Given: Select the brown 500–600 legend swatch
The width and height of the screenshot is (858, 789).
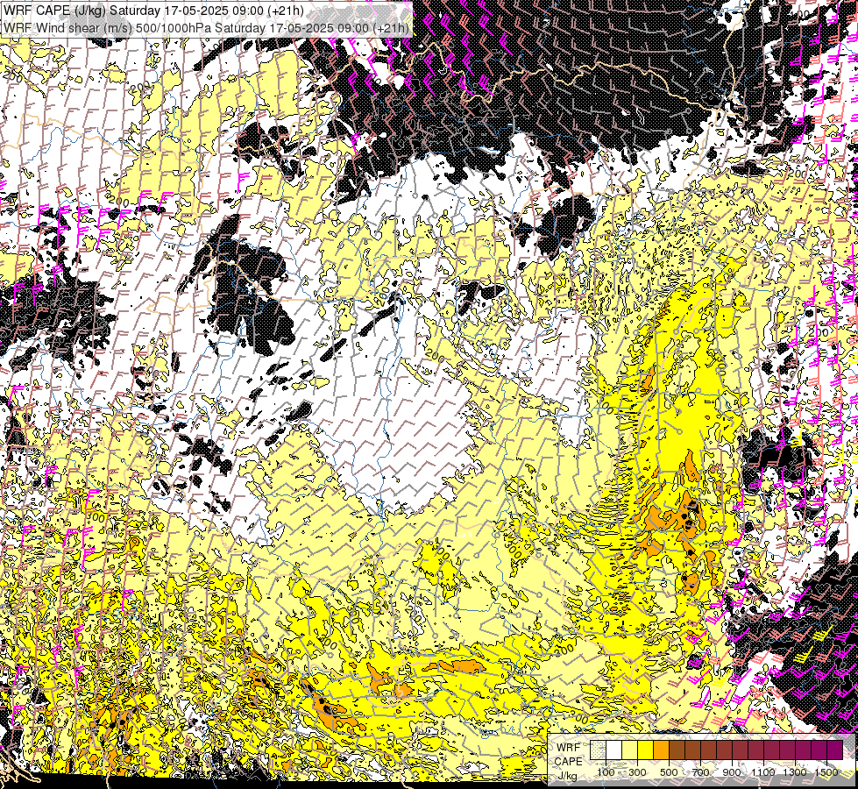Looking at the screenshot, I should coord(677,750).
